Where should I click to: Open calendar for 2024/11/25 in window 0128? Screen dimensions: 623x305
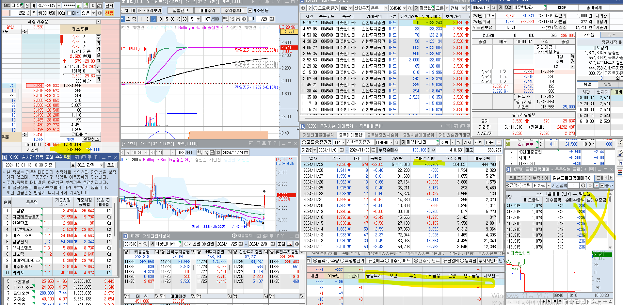pos(241,244)
